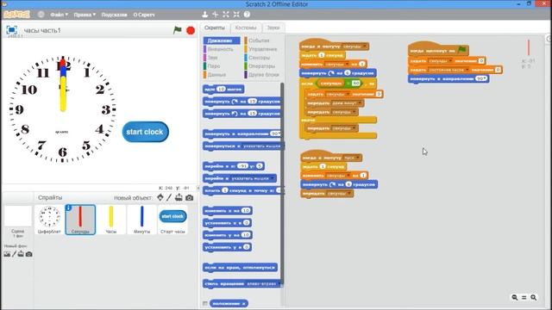Open 'передать' message dropdown in else branch

point(354,128)
